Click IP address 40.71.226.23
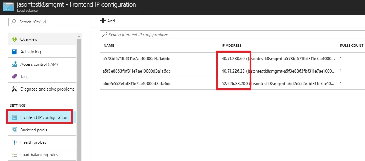Image resolution: width=365 pixels, height=161 pixels. coord(233,71)
